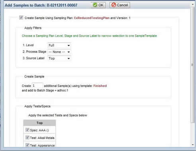
Task: Click the Top column header
Action: click(x=39, y=123)
